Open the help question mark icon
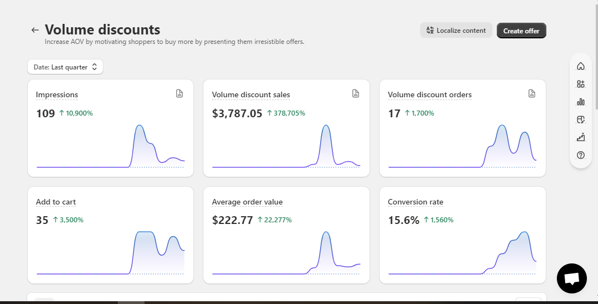Image resolution: width=598 pixels, height=304 pixels. coord(580,155)
